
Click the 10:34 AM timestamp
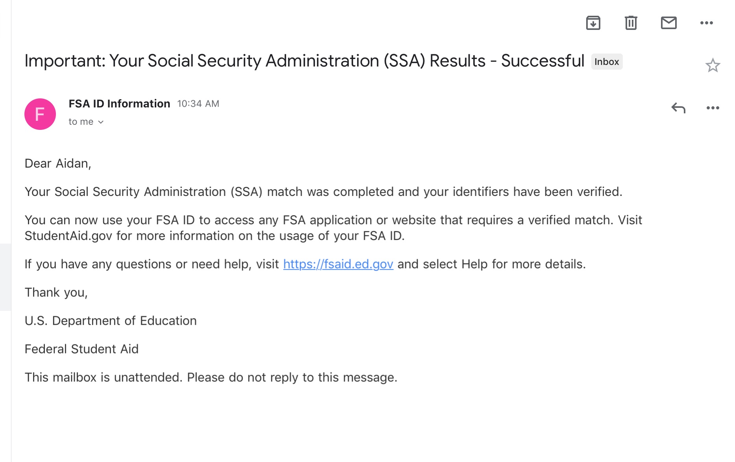[198, 103]
